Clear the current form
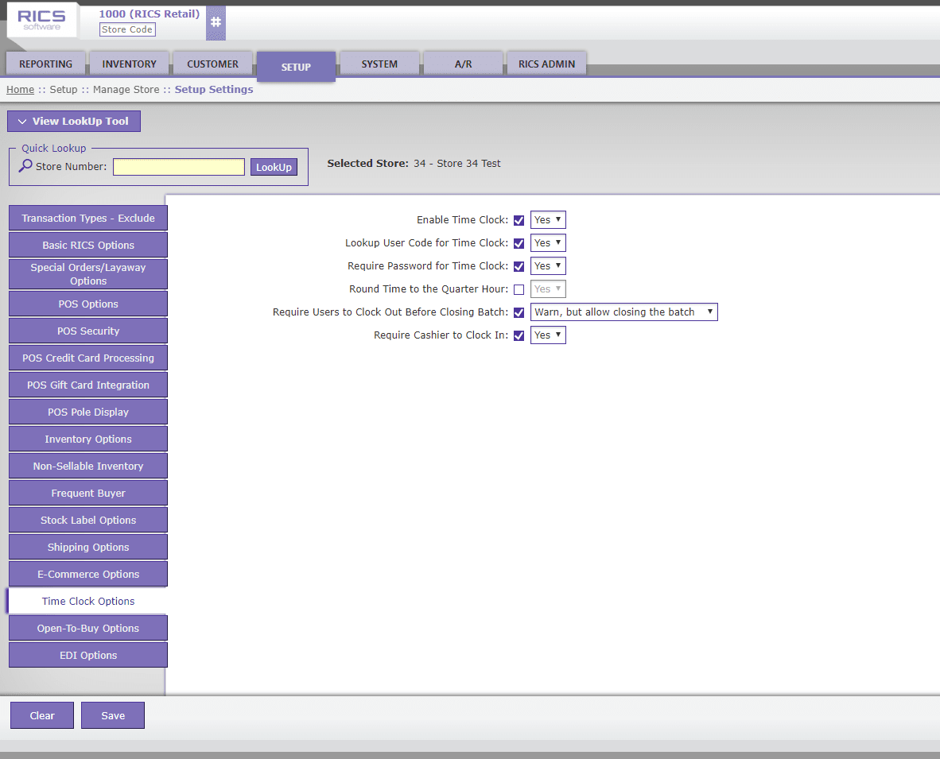The image size is (940, 759). [x=41, y=715]
